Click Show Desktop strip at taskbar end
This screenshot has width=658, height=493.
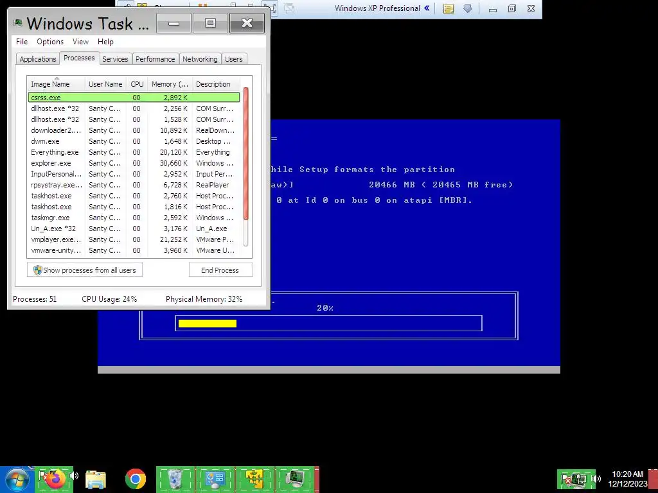[x=654, y=480]
